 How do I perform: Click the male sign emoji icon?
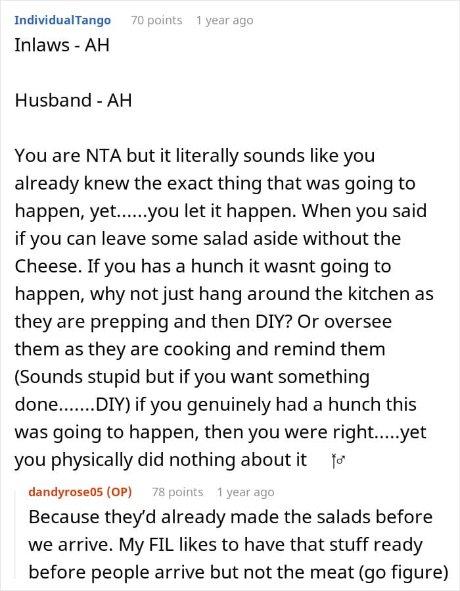coord(339,461)
